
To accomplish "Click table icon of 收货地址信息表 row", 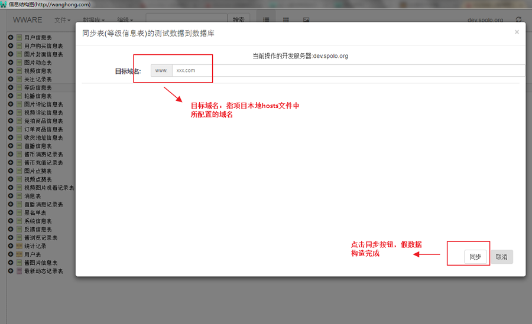I will (20, 138).
